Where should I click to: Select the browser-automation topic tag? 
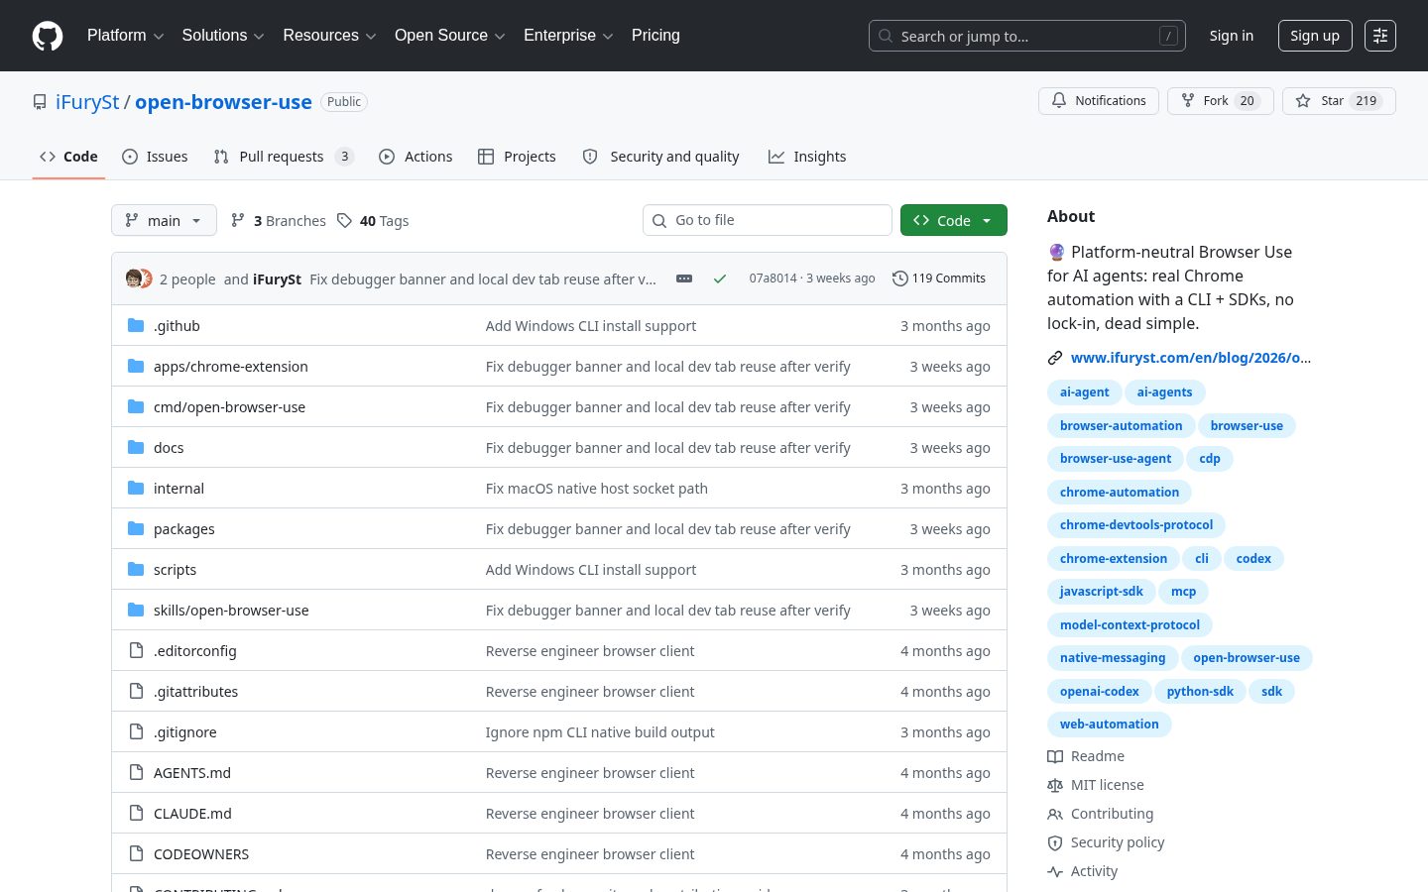click(1121, 425)
